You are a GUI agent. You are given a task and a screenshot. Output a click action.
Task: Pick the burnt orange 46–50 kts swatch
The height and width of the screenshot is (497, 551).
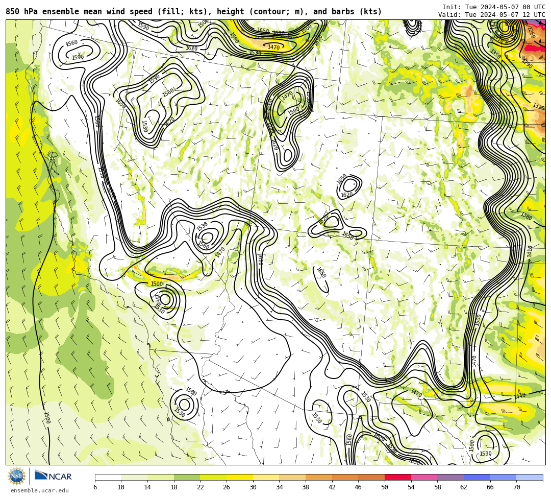[x=371, y=477]
